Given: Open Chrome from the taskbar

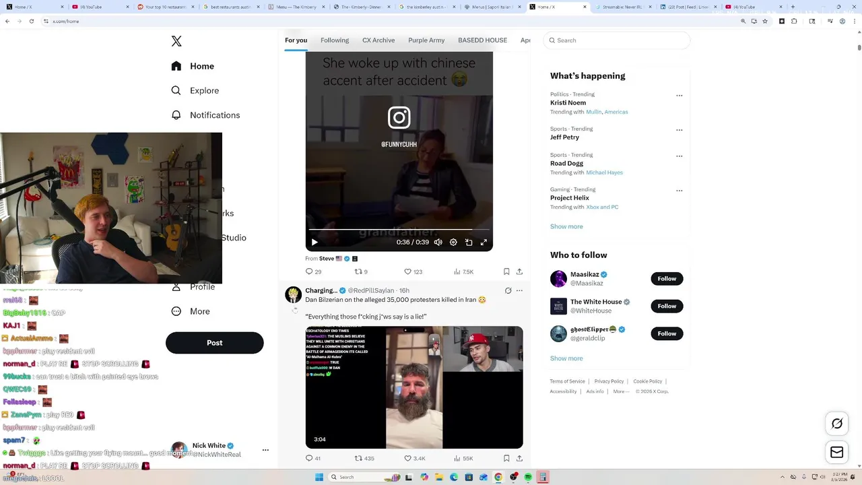Looking at the screenshot, I should (498, 477).
